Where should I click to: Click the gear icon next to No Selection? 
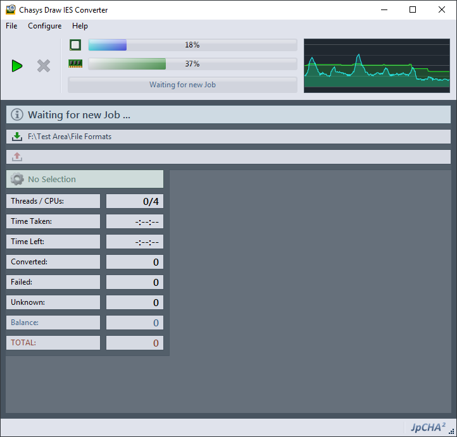(x=17, y=179)
